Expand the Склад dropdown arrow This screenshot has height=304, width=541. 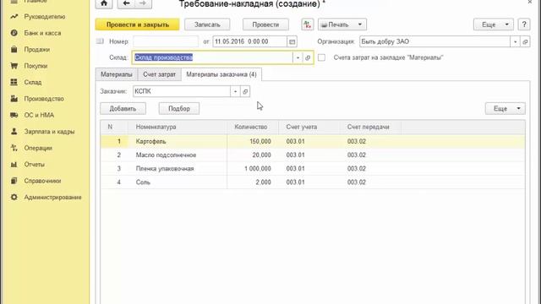point(298,57)
